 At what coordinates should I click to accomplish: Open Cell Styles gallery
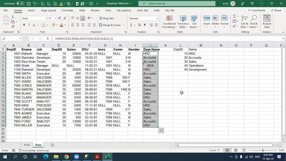point(194,22)
